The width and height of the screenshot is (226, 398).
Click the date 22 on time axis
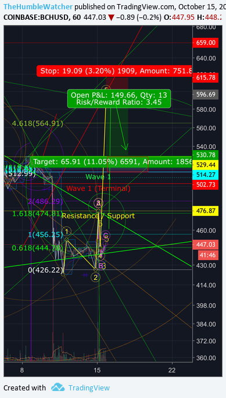[172, 369]
